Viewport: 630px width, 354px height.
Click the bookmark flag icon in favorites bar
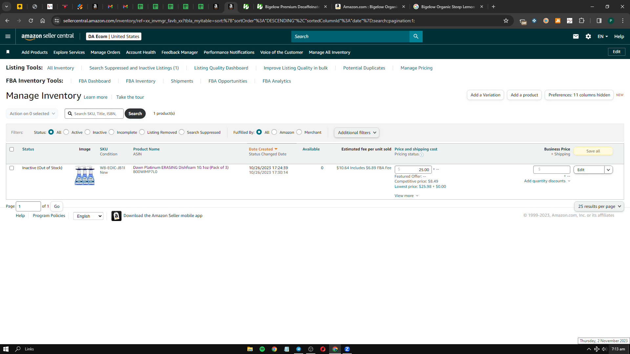point(8,52)
